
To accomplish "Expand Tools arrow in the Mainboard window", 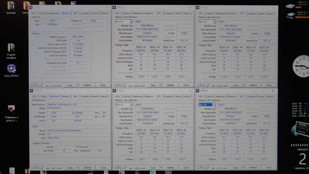I will (x=78, y=168).
